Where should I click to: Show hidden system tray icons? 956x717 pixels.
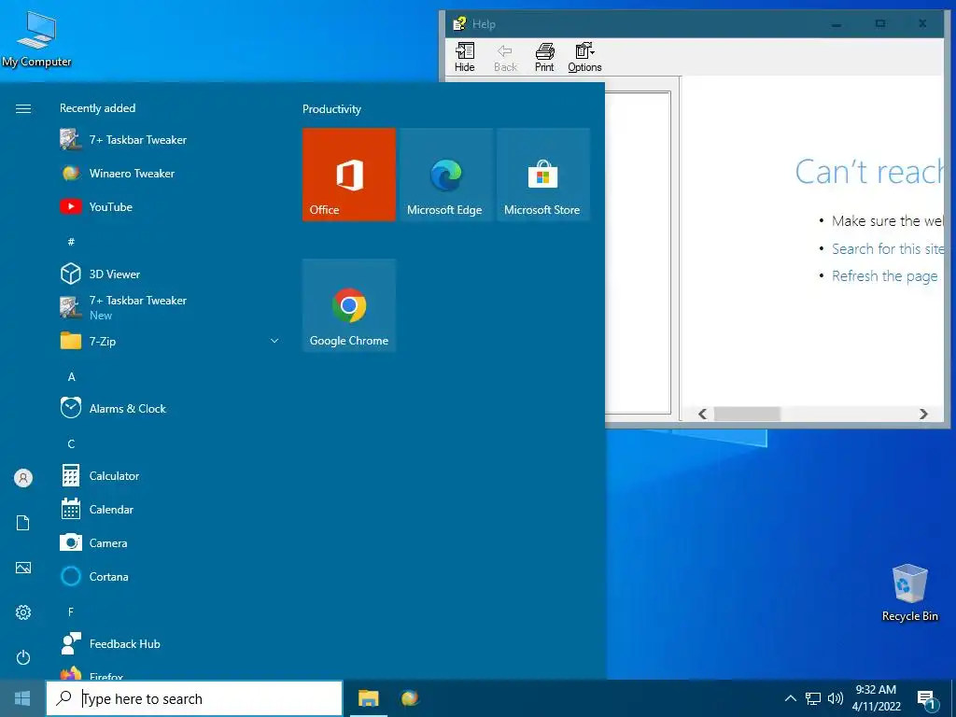click(x=790, y=698)
